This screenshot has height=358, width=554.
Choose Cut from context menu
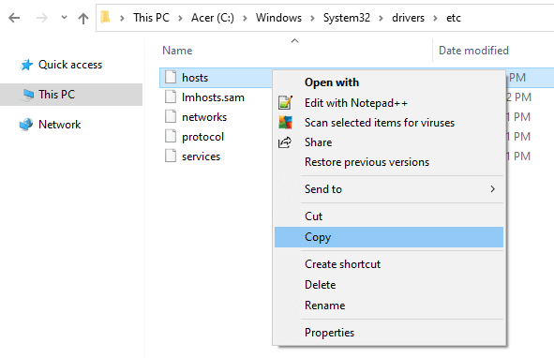tap(389, 216)
